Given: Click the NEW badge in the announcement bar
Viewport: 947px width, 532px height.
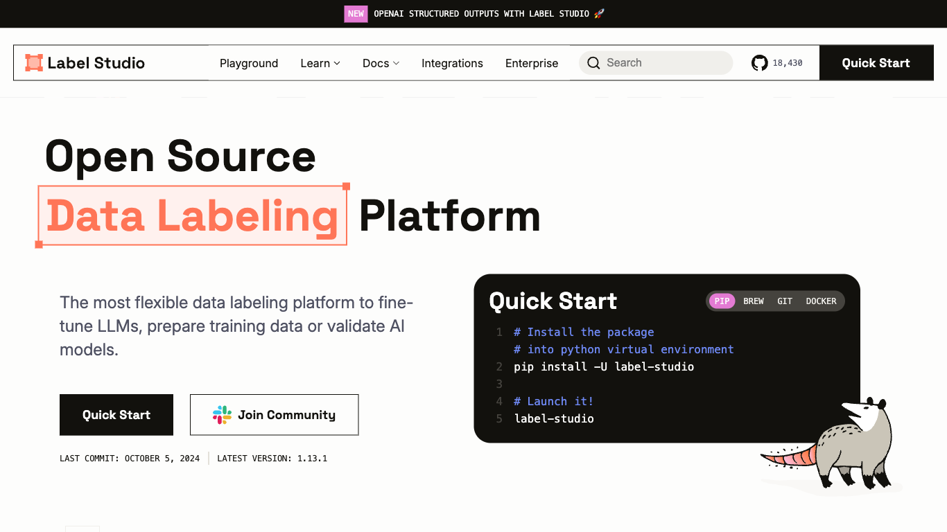Looking at the screenshot, I should 356,14.
